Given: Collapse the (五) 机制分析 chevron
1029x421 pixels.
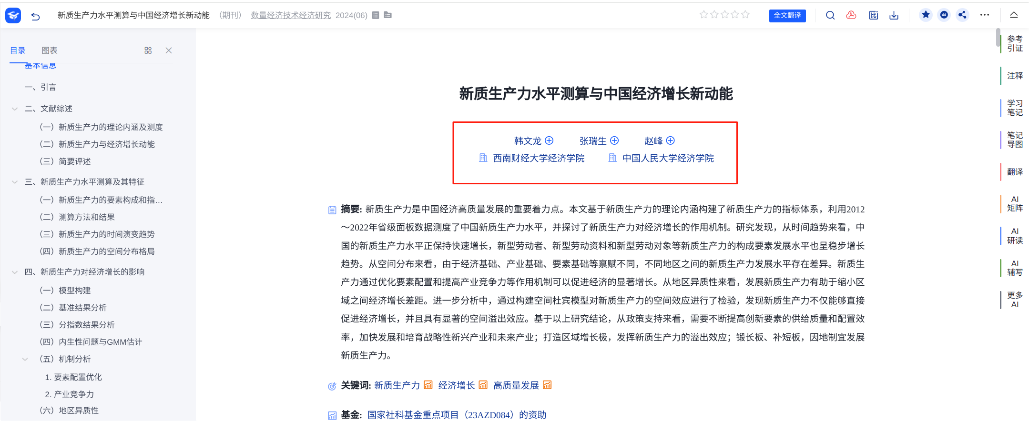Looking at the screenshot, I should 25,359.
